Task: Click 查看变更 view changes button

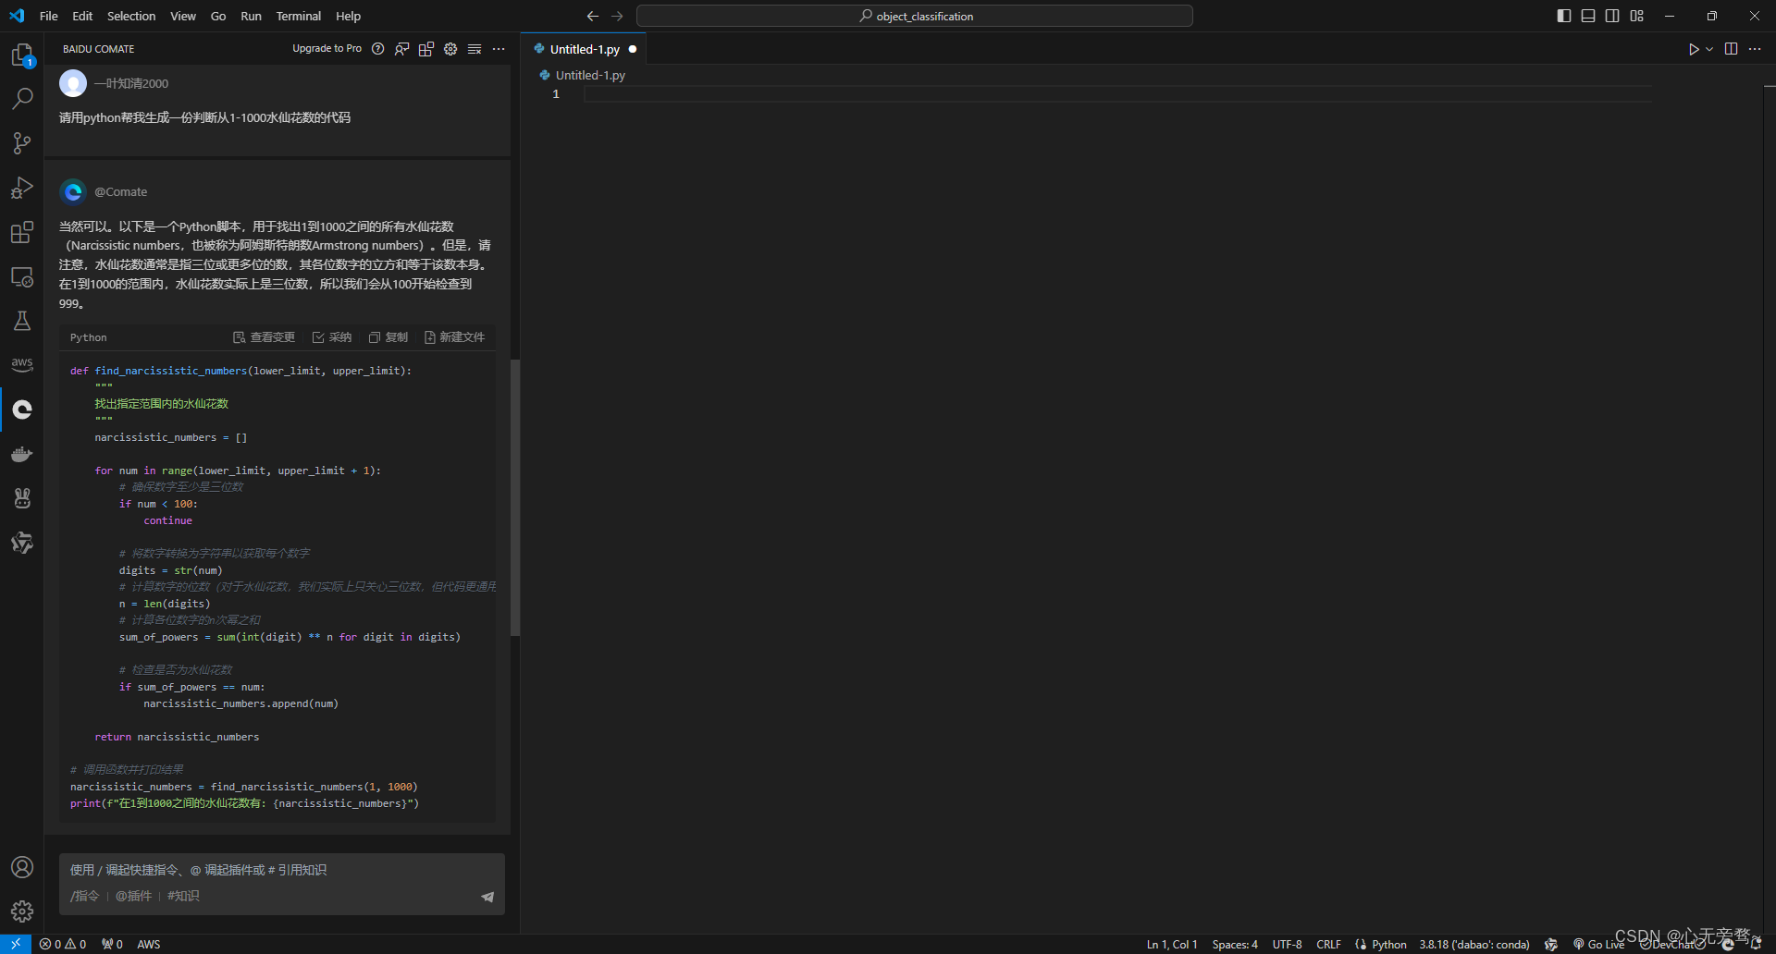Action: click(264, 337)
